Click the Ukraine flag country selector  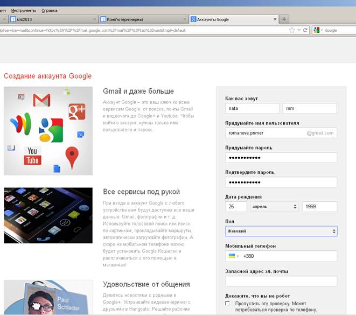pyautogui.click(x=233, y=256)
